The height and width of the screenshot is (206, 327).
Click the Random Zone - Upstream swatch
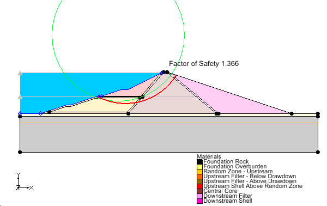pyautogui.click(x=200, y=172)
